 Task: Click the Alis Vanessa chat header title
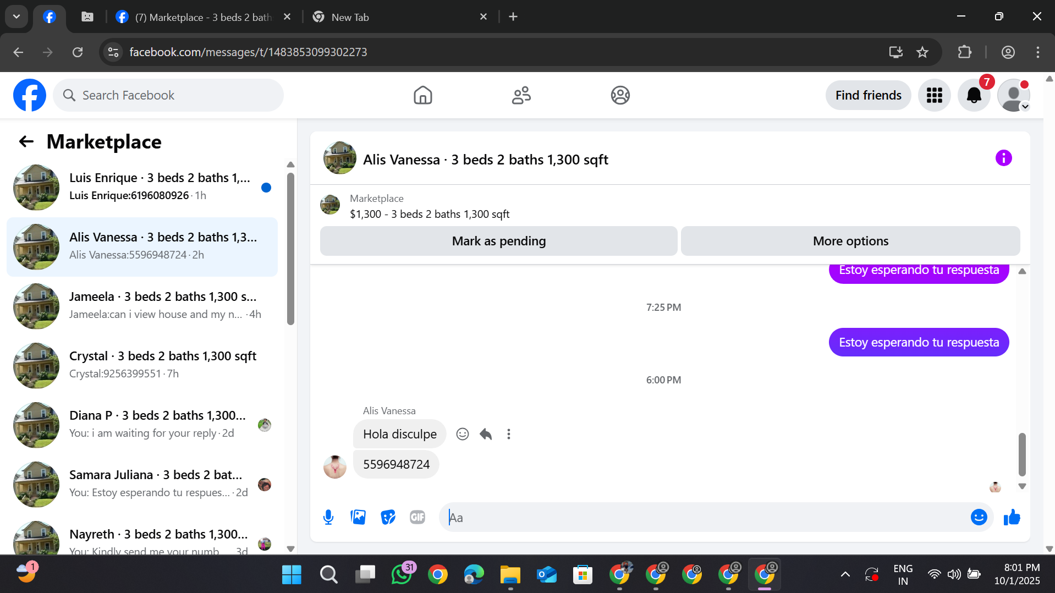pos(485,160)
